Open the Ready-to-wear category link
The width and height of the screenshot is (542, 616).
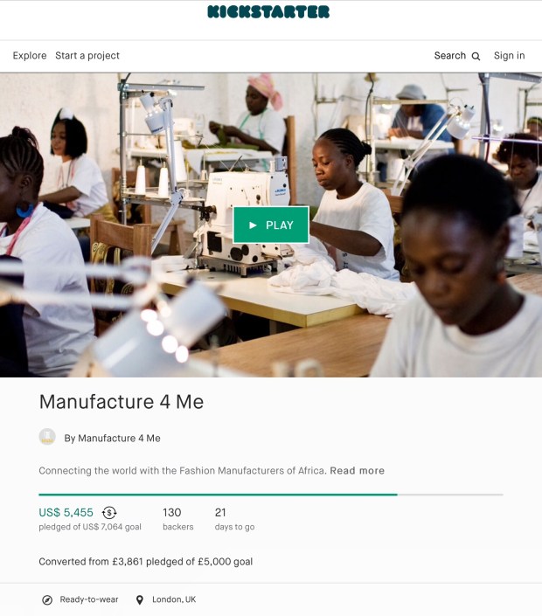tap(89, 599)
